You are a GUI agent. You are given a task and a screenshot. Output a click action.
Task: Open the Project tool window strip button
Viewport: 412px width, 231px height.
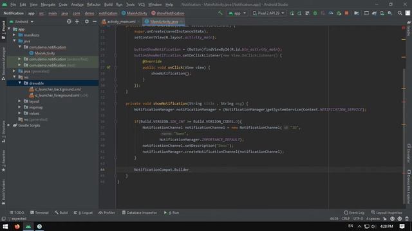(3, 30)
